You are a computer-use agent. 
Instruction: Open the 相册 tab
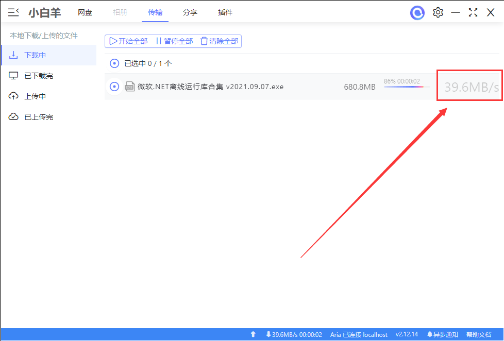coord(120,12)
